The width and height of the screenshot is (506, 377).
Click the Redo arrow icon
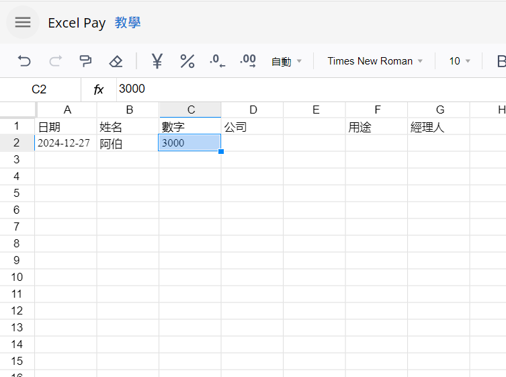(55, 61)
